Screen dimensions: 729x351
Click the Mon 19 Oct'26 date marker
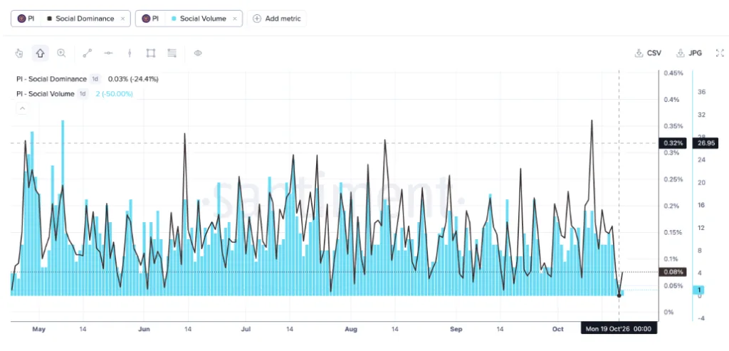tap(619, 329)
